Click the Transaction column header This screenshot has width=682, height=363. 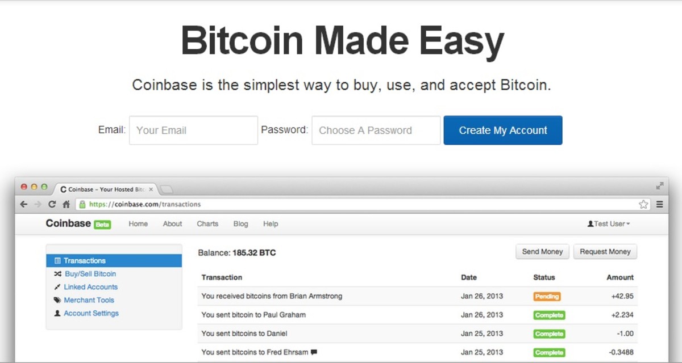coord(222,277)
